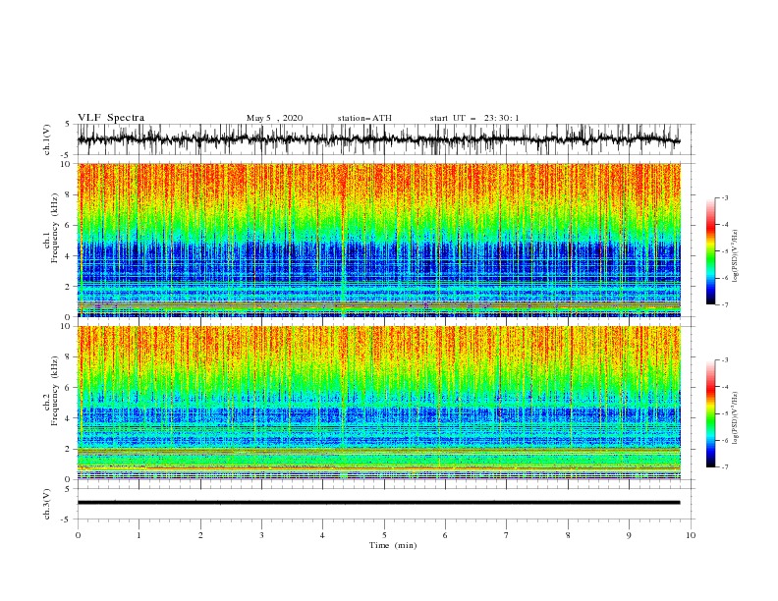Click the ch.2 color bar "log(PSD)(V²/Hz)" label
This screenshot has width=778, height=601.
point(736,418)
